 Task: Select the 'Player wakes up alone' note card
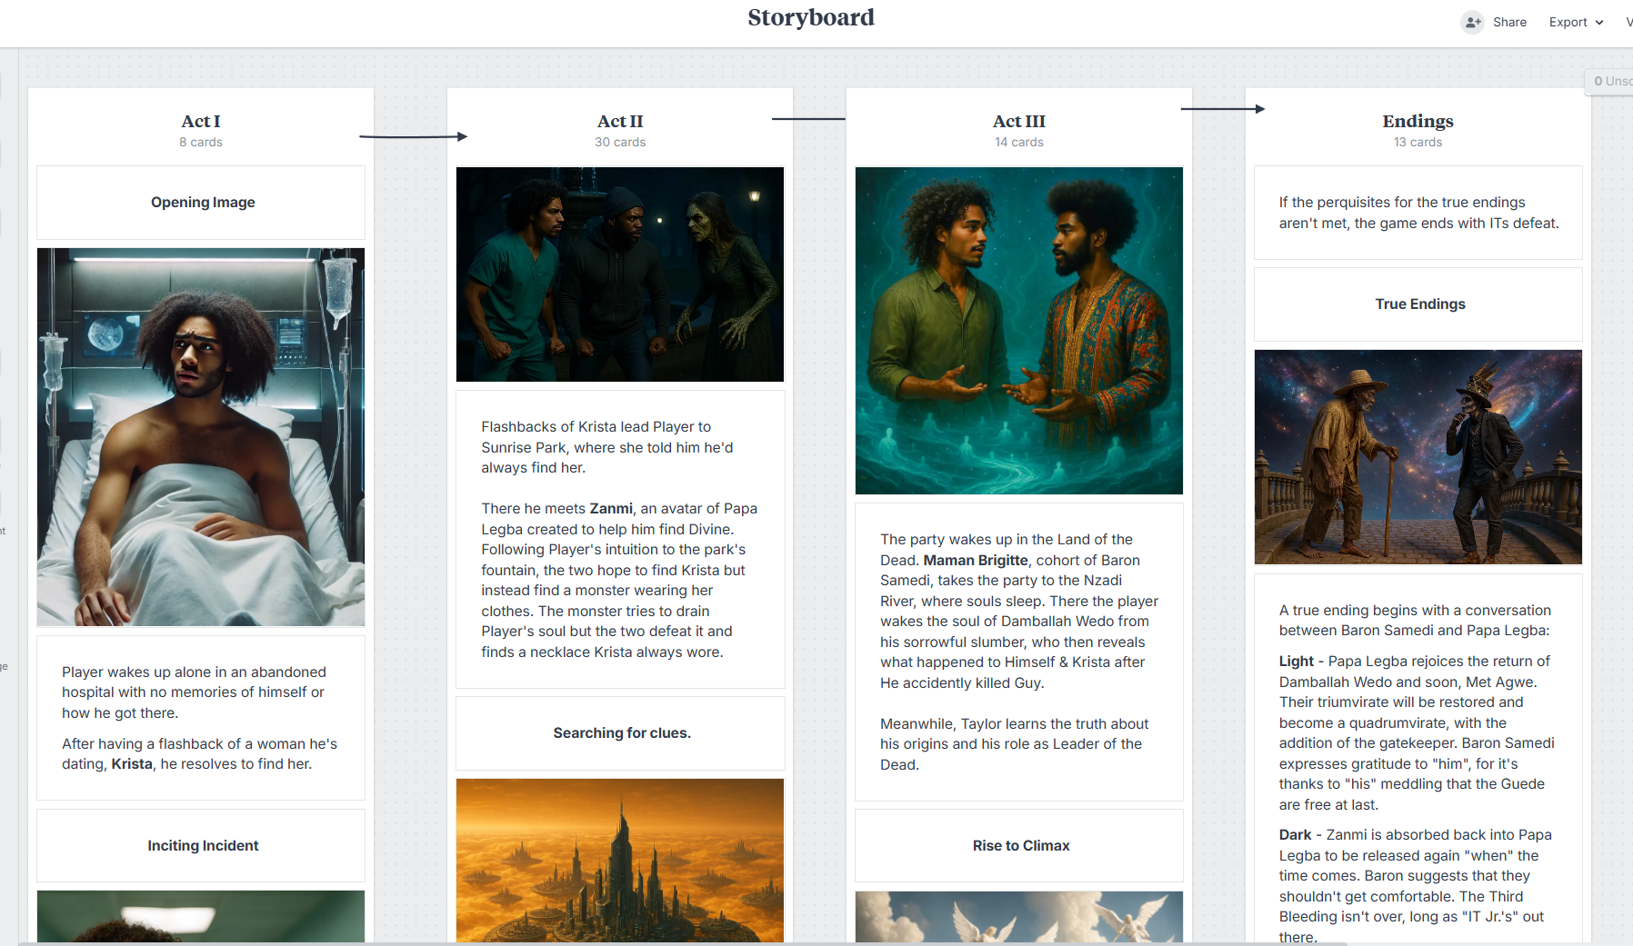(201, 718)
